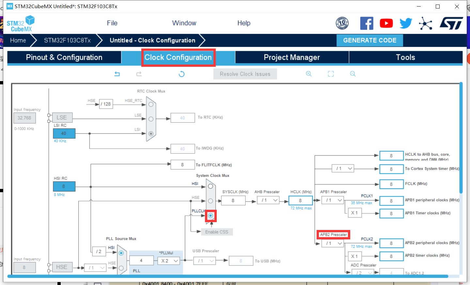Open the HSE /1 divider dropdown

95,268
